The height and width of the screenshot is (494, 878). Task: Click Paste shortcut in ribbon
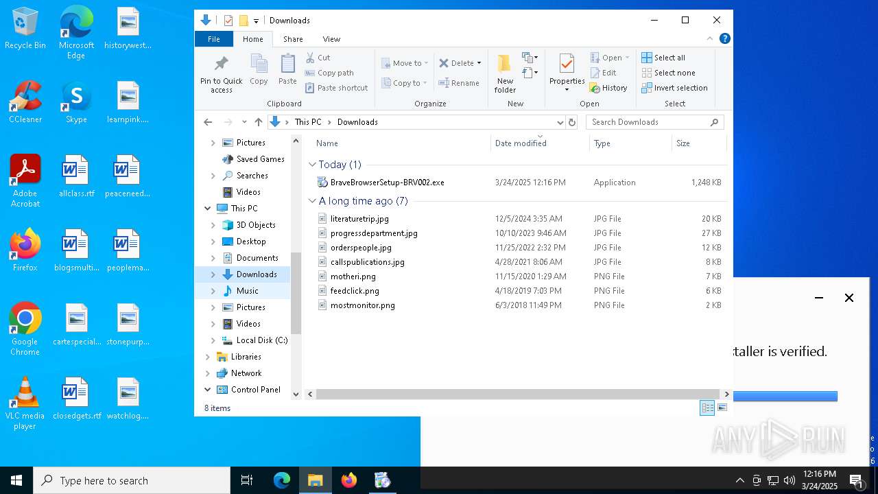pos(337,88)
